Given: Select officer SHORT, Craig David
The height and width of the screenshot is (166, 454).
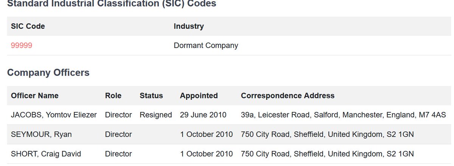Looking at the screenshot, I should pyautogui.click(x=46, y=154).
